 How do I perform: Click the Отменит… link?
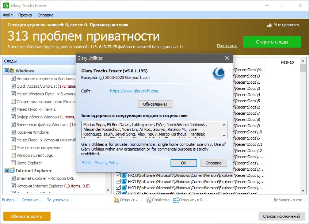(x=32, y=200)
